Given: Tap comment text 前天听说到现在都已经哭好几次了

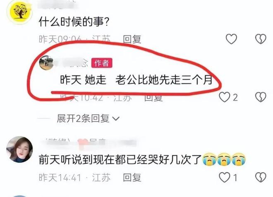Looking at the screenshot, I should tap(120, 159).
